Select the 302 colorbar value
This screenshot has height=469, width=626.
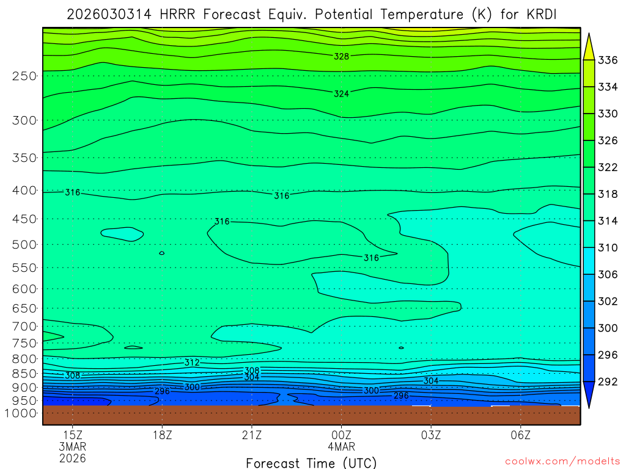click(x=608, y=301)
